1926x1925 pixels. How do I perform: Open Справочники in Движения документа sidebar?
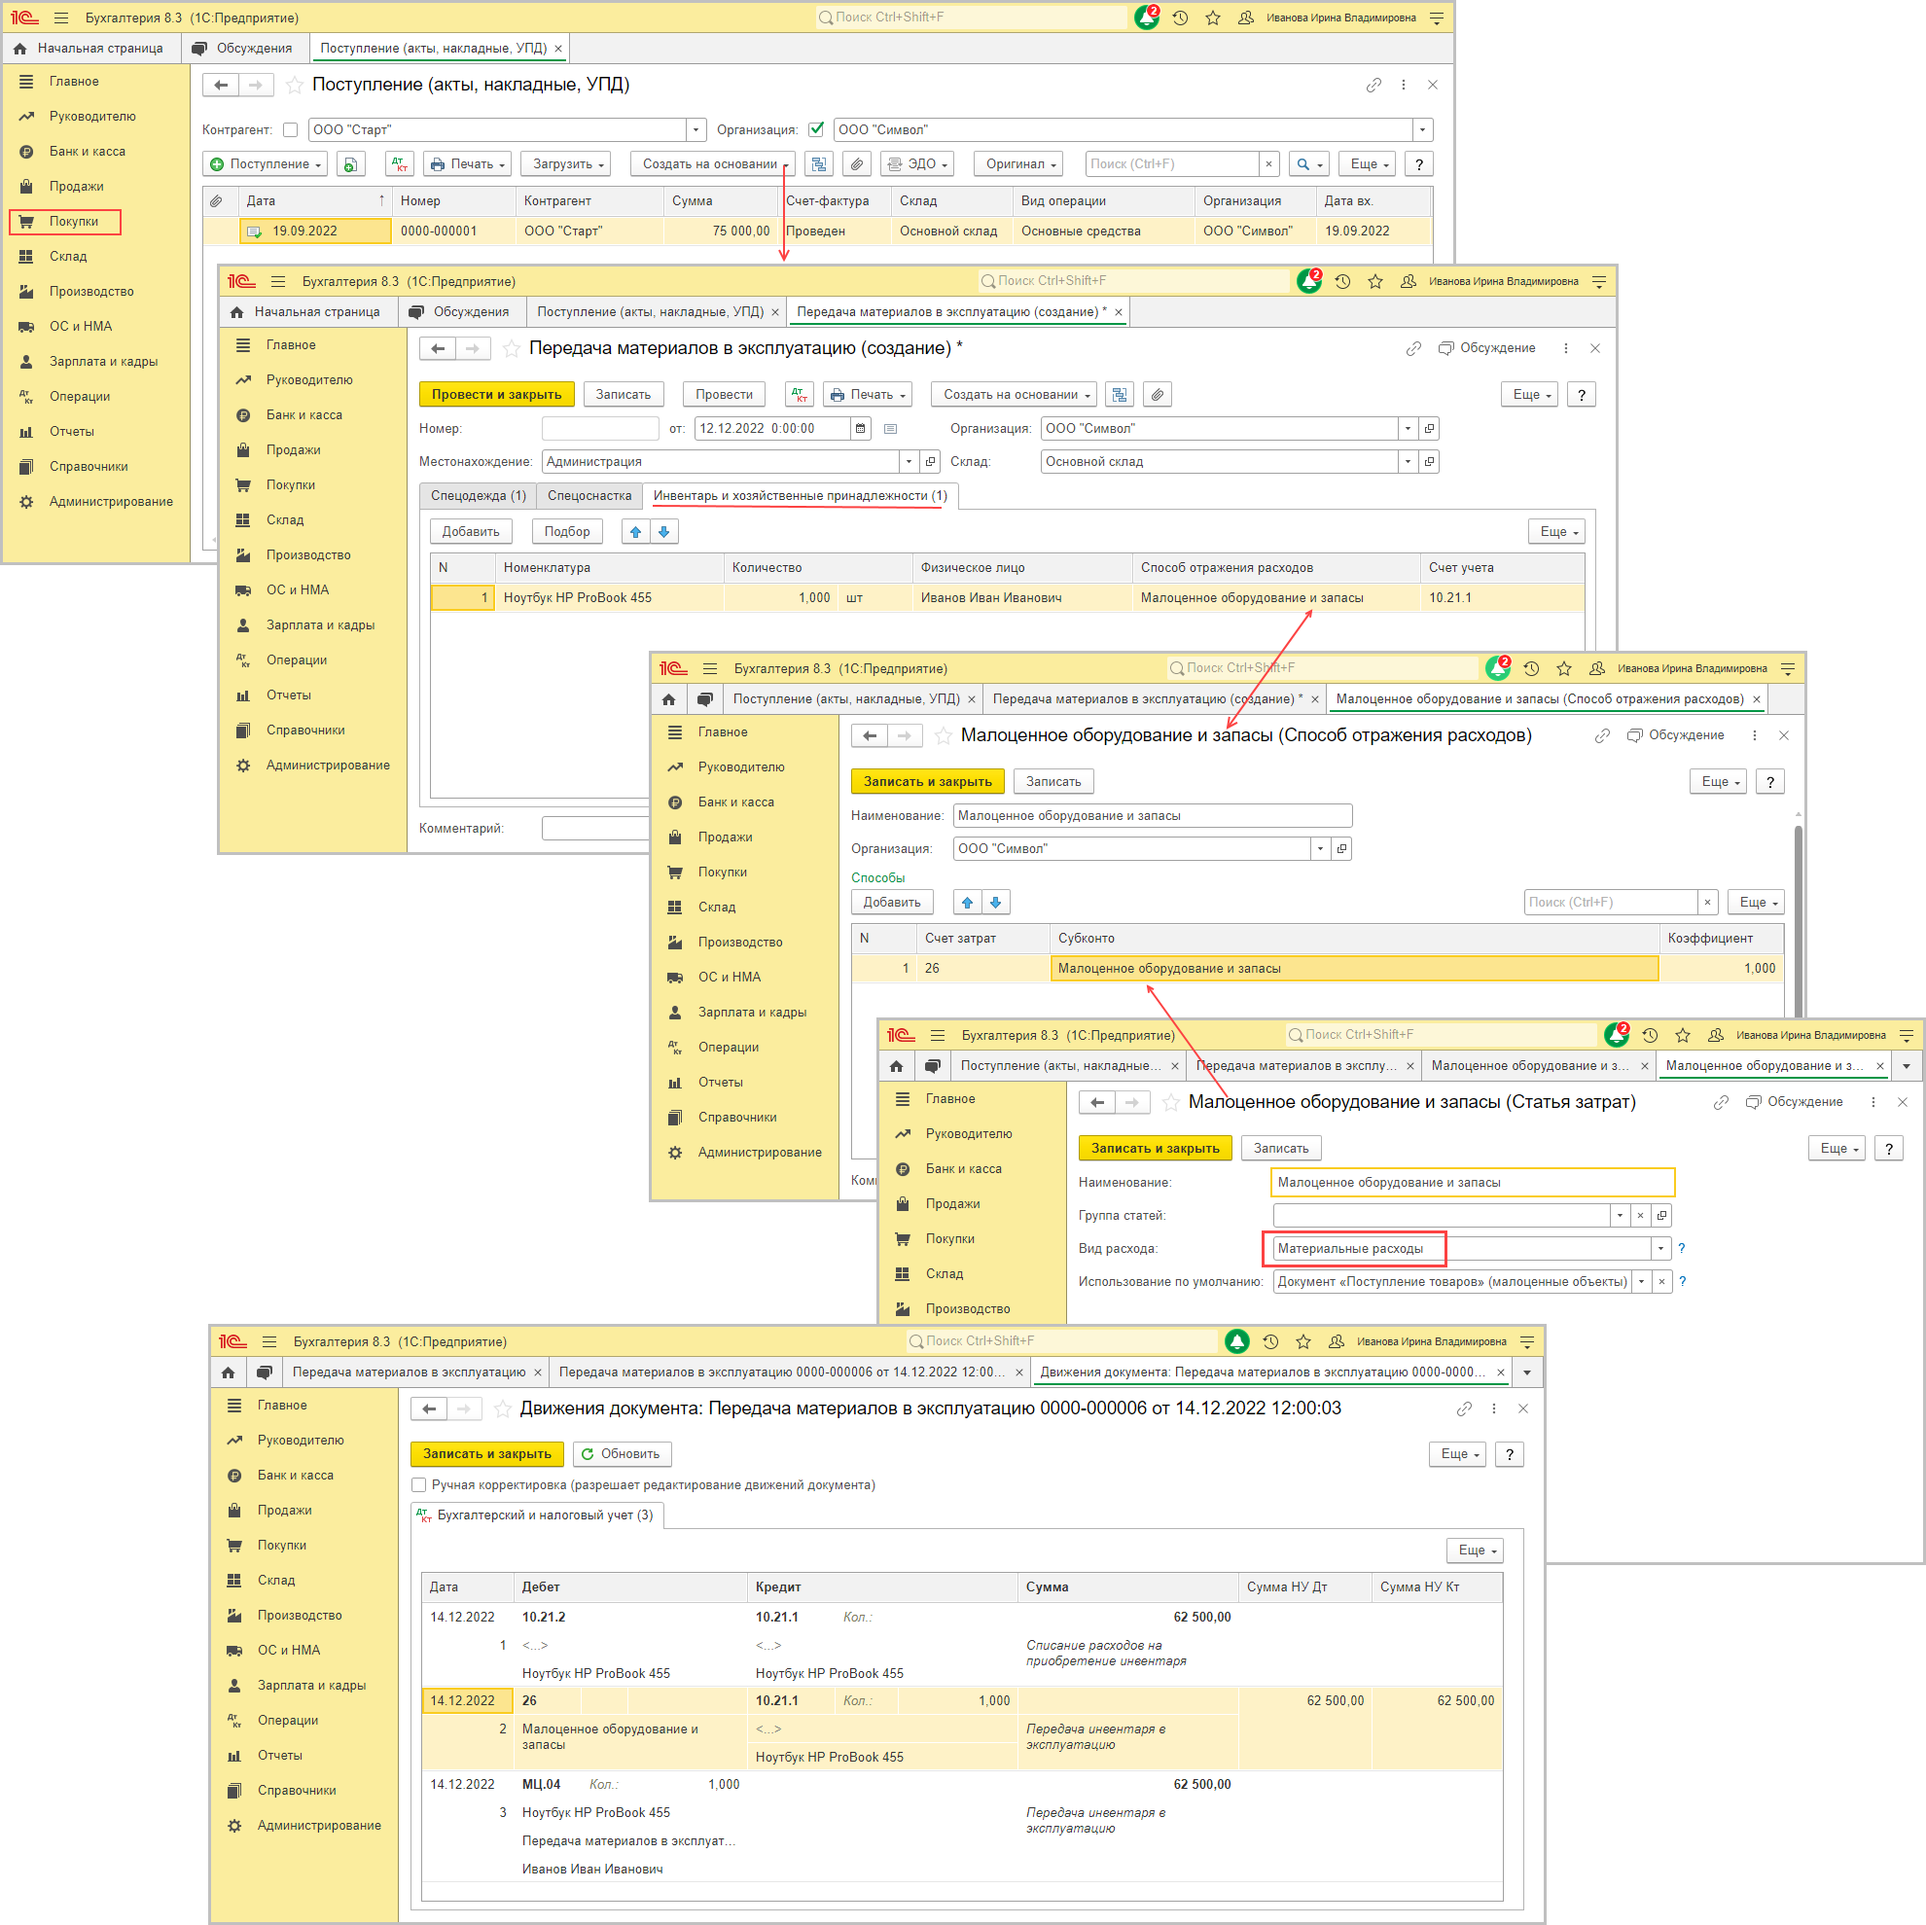(x=296, y=1790)
